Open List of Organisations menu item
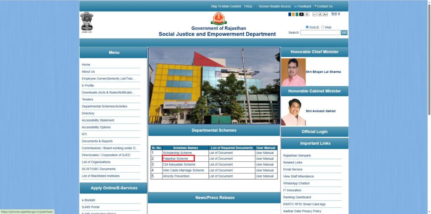 coord(96,162)
